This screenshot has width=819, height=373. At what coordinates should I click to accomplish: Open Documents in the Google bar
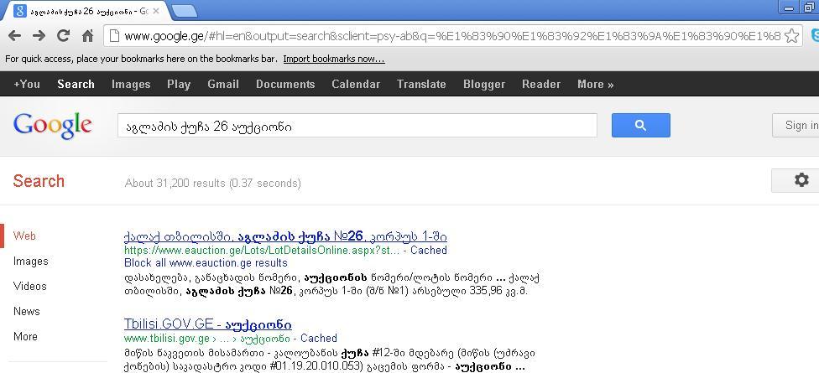coord(285,84)
